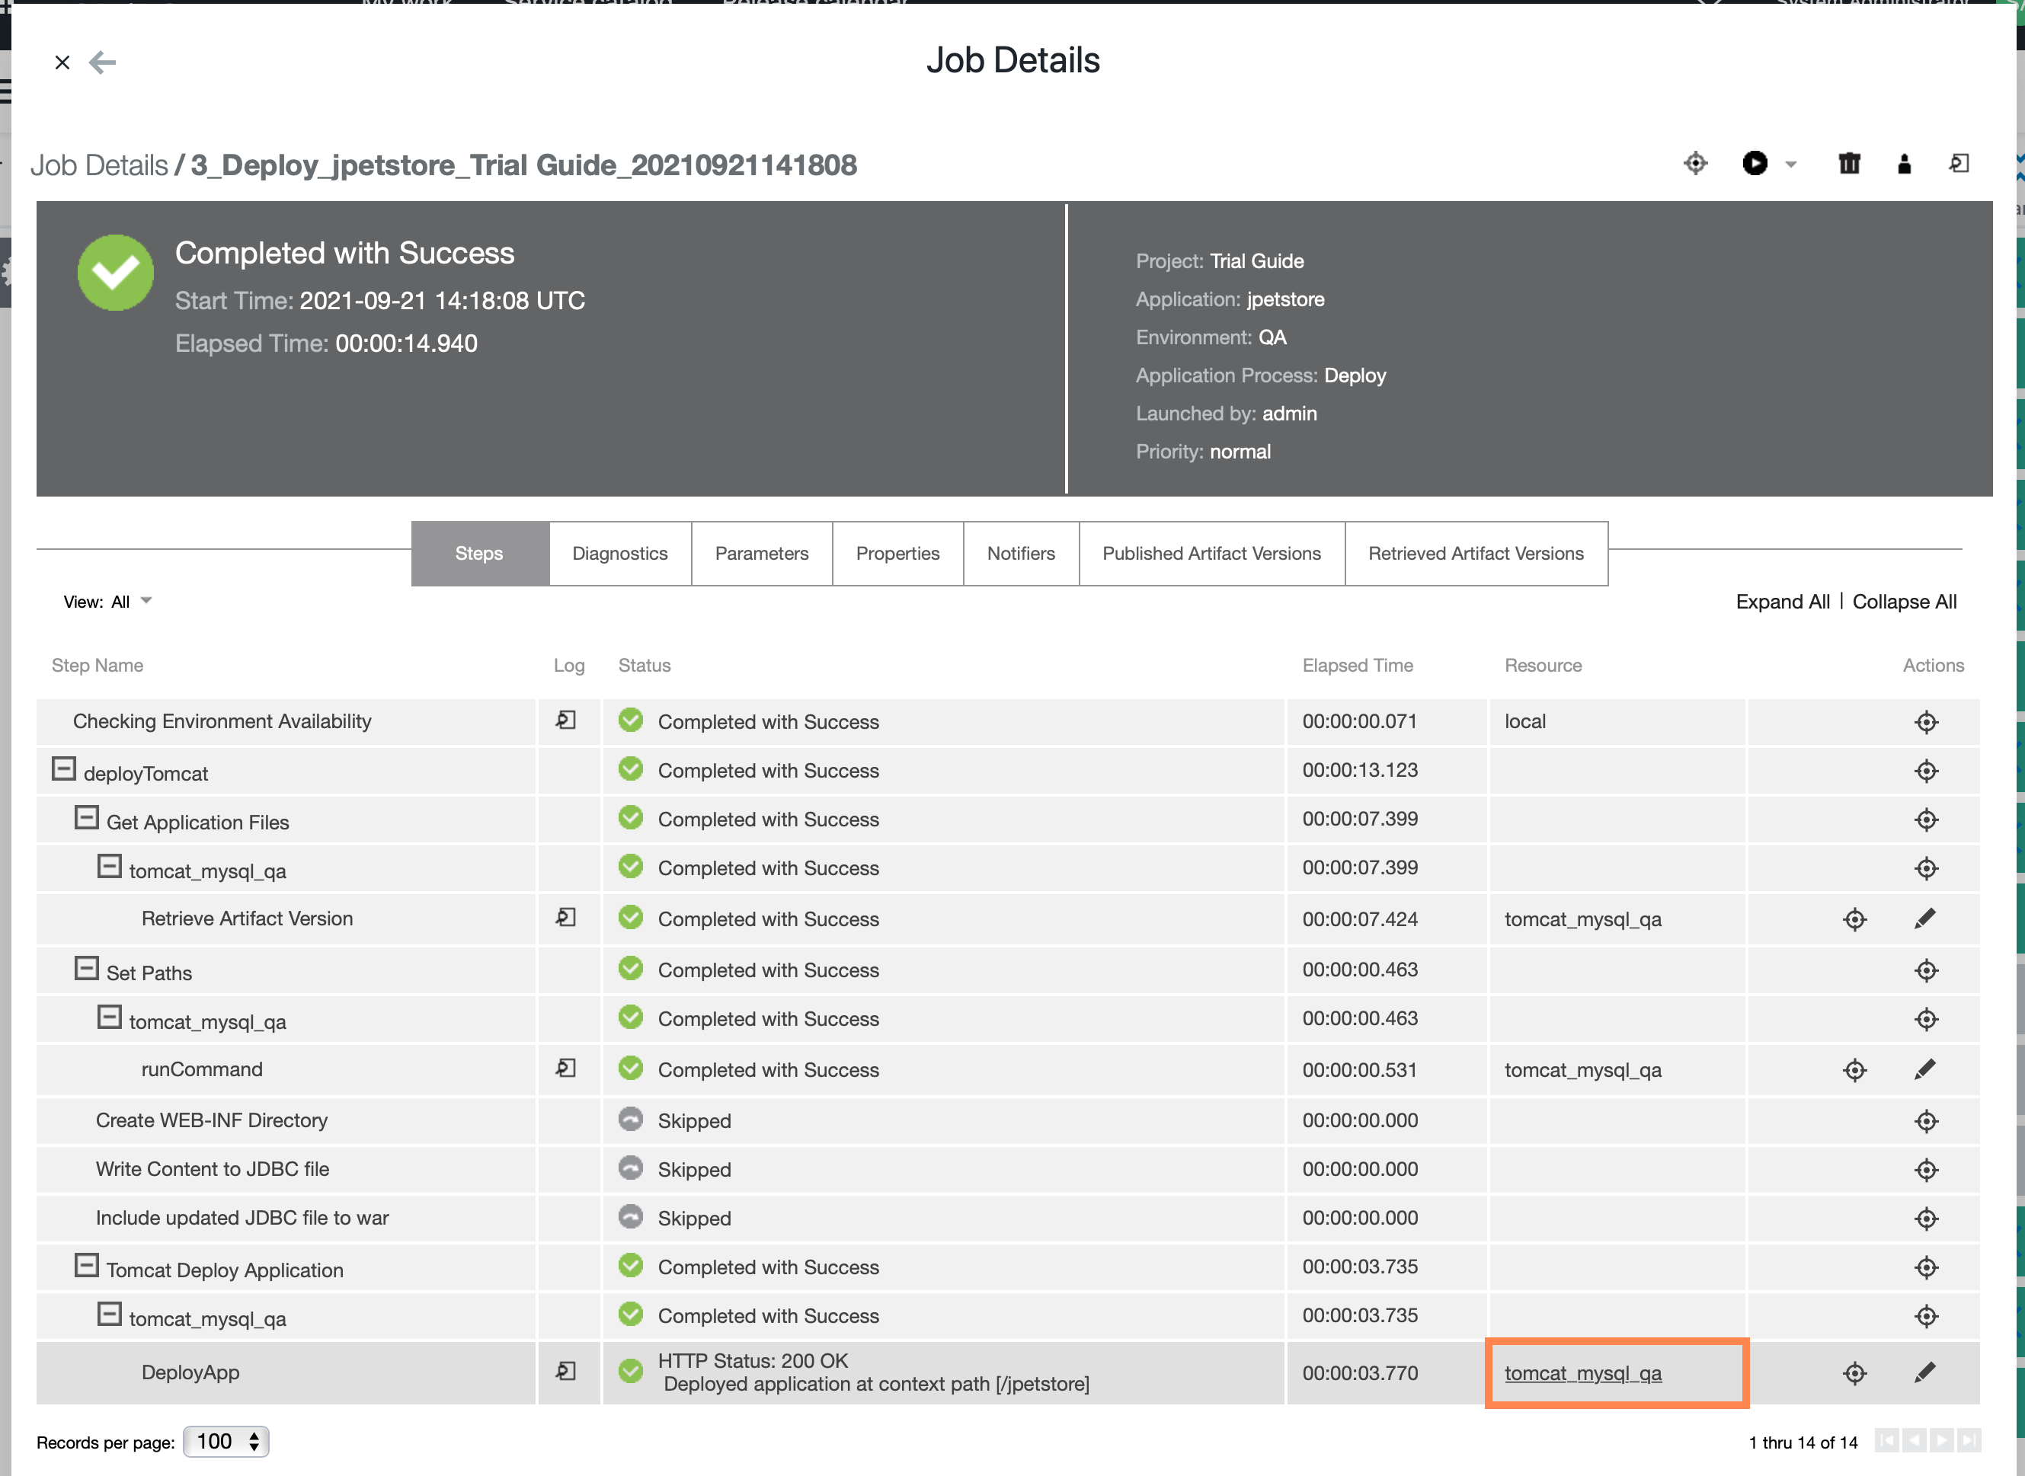2025x1476 pixels.
Task: Open the Records per page 100 selector
Action: pos(226,1442)
